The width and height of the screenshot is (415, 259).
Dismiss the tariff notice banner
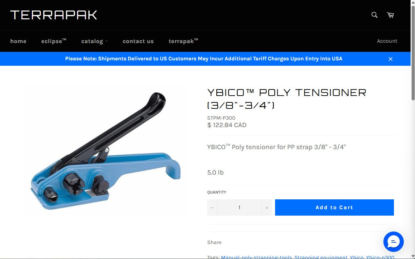pos(390,59)
